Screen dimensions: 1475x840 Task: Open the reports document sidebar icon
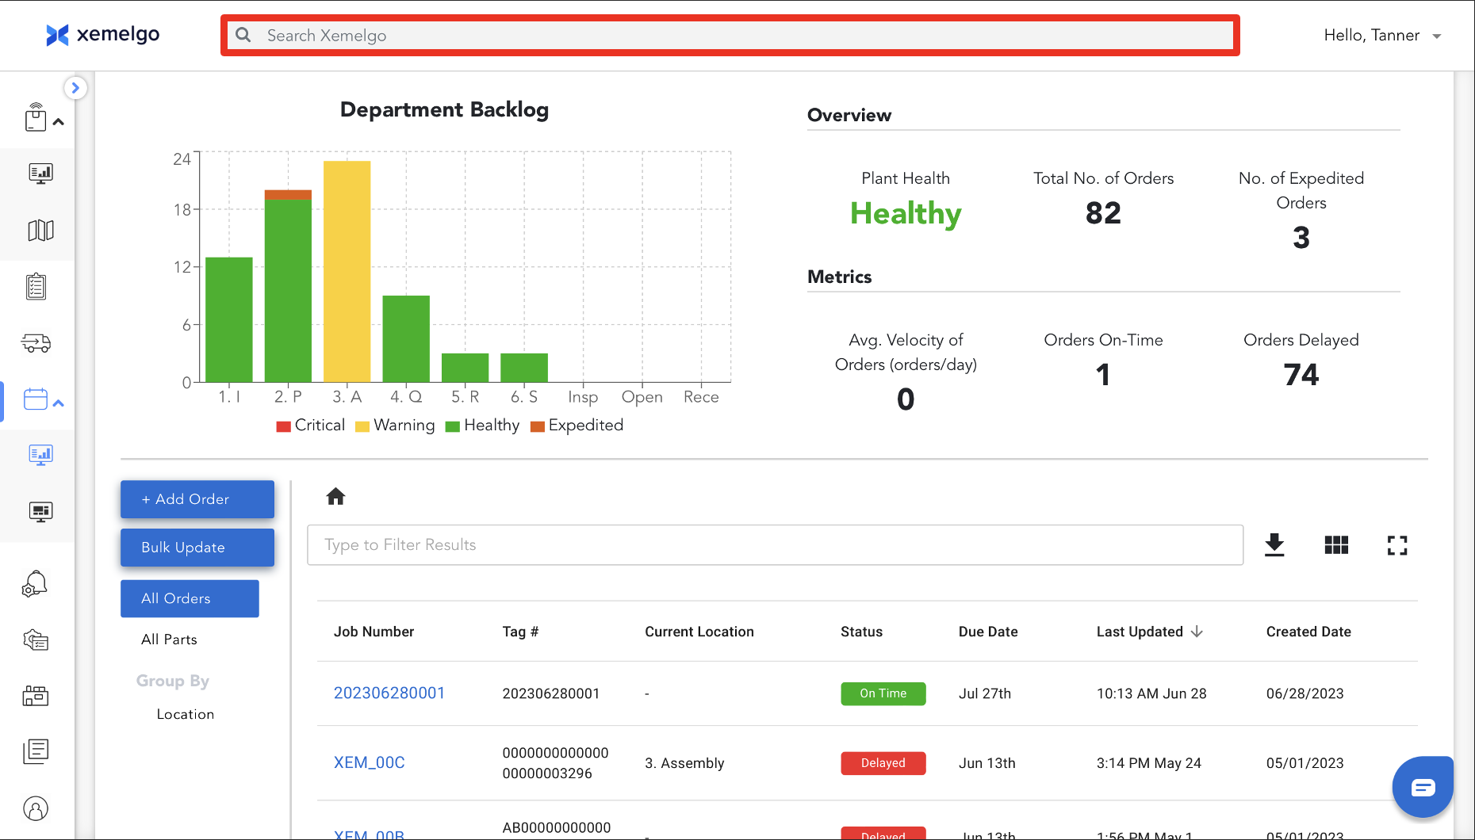[36, 751]
